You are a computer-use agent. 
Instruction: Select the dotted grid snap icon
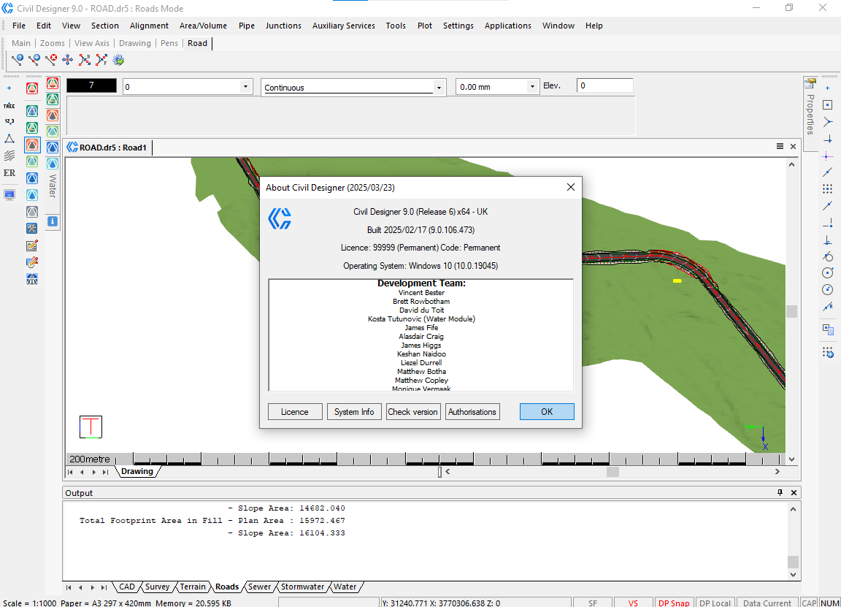pos(828,188)
